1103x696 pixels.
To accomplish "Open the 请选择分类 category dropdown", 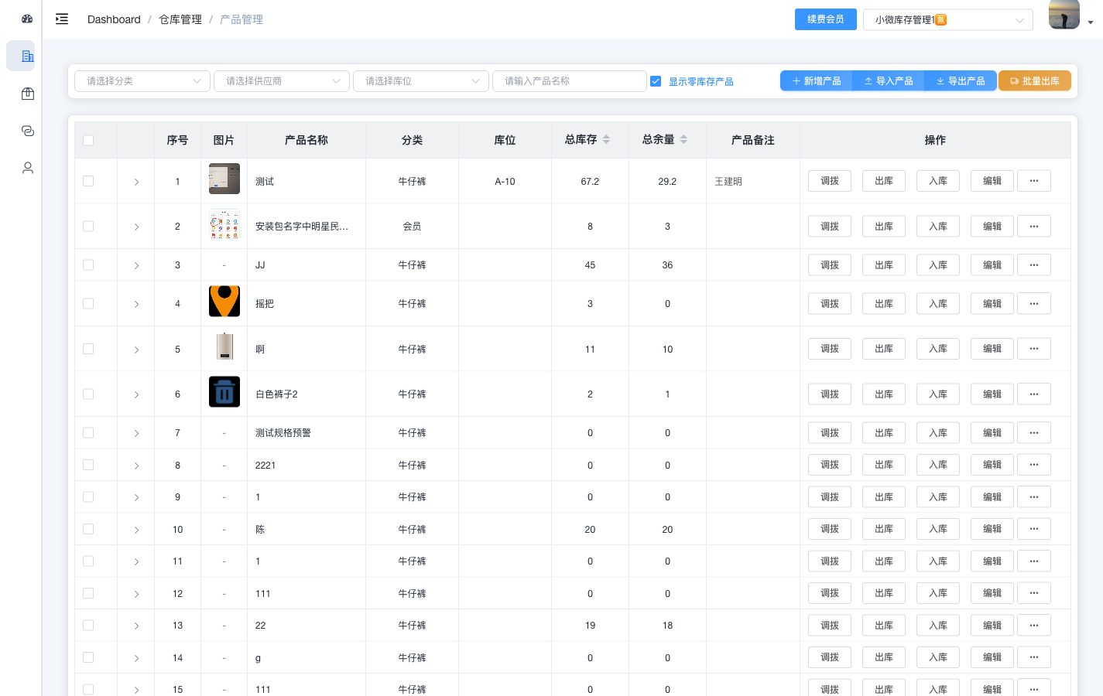I will point(142,81).
